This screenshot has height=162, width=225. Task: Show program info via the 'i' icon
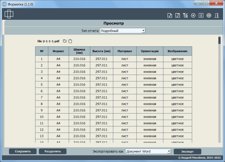pos(201,16)
